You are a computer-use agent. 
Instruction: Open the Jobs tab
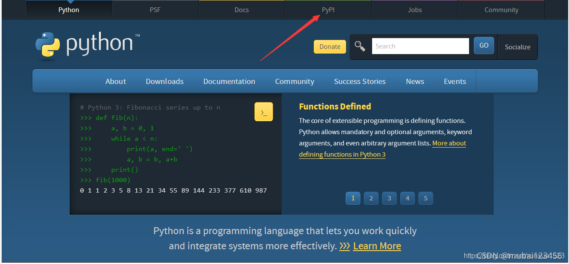414,9
